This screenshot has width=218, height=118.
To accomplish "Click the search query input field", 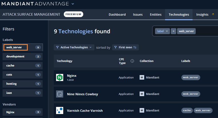I will point(206,31).
